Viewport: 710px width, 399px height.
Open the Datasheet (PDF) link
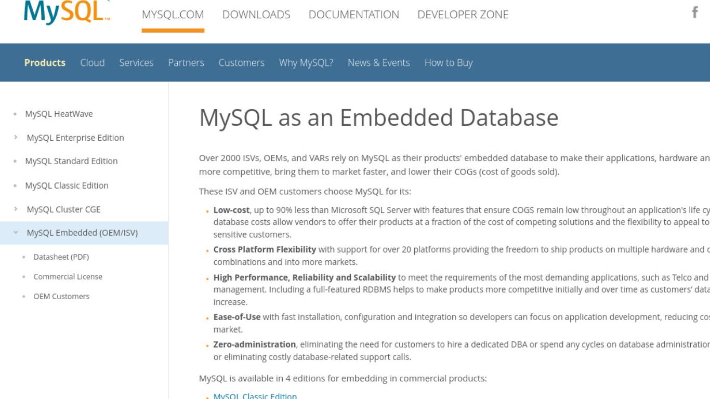click(x=61, y=257)
